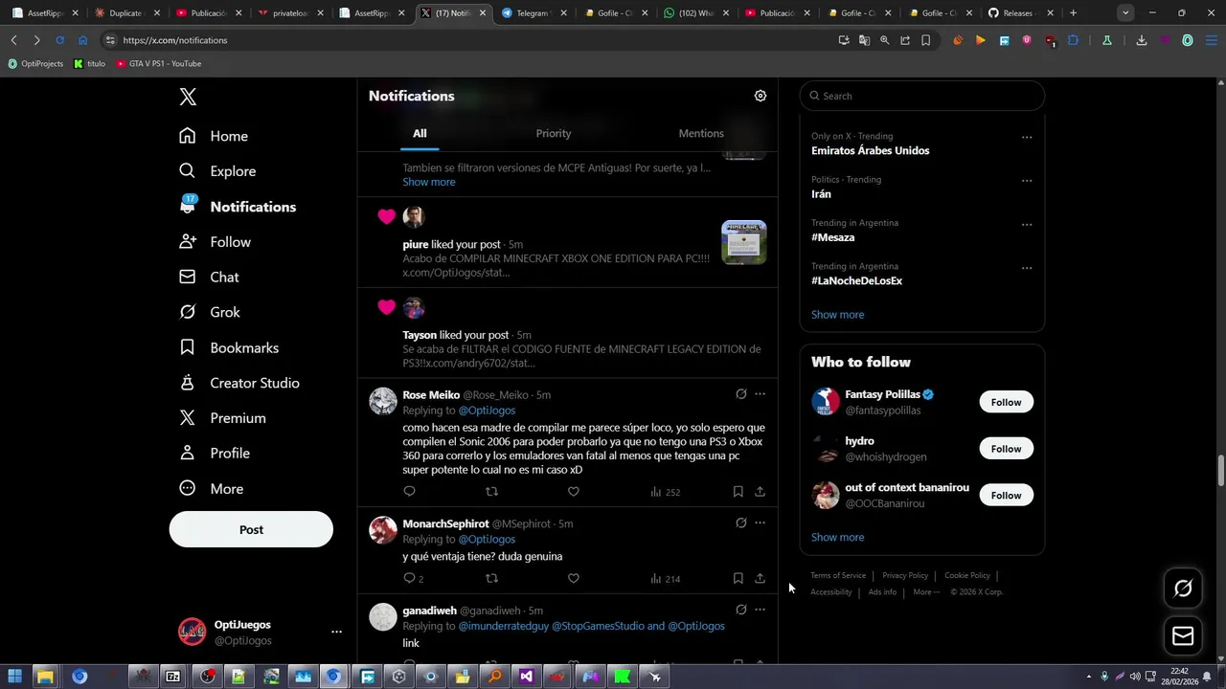Click Show more under Who to follow
1226x689 pixels.
coord(837,537)
